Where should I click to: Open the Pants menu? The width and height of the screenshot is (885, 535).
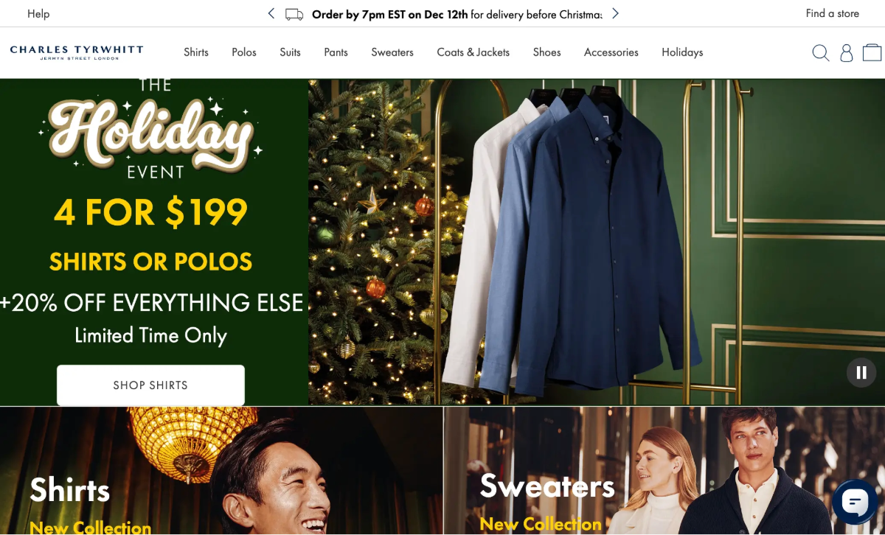336,52
